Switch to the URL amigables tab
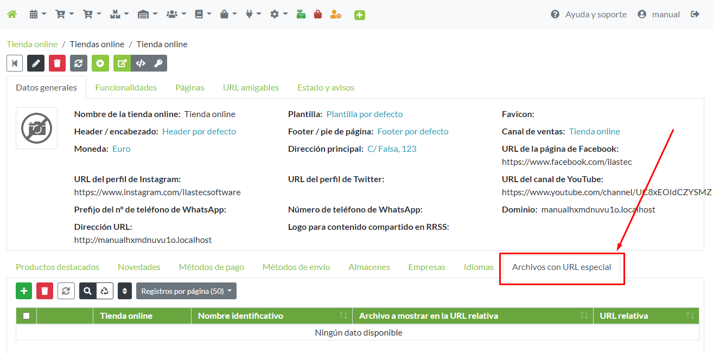Viewport: 713px width, 354px height. pyautogui.click(x=251, y=87)
